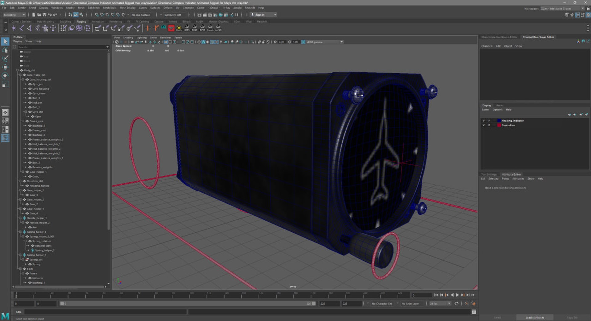Viewport: 591px width, 321px height.
Task: Choose the Paint selection tool
Action: tap(5, 58)
